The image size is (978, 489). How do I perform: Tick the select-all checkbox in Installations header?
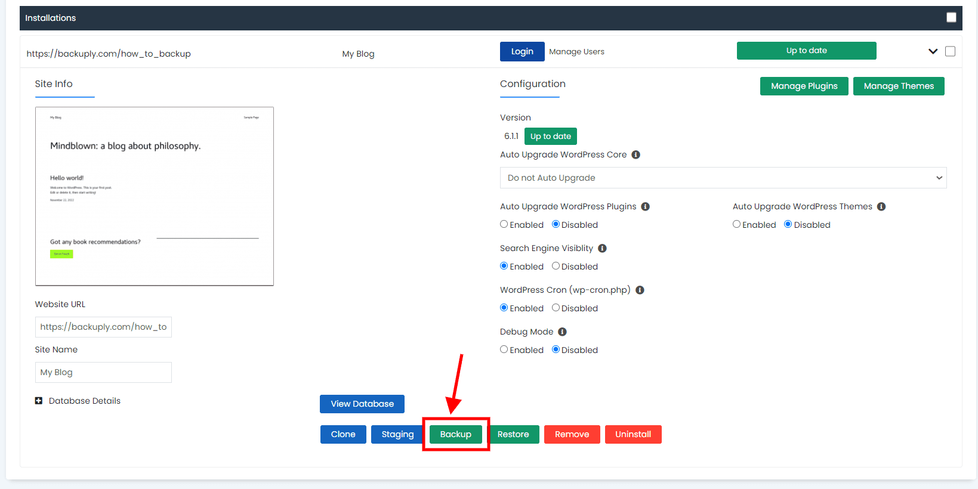coord(951,17)
